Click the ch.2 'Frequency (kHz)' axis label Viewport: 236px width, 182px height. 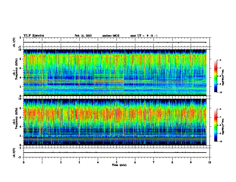16,118
